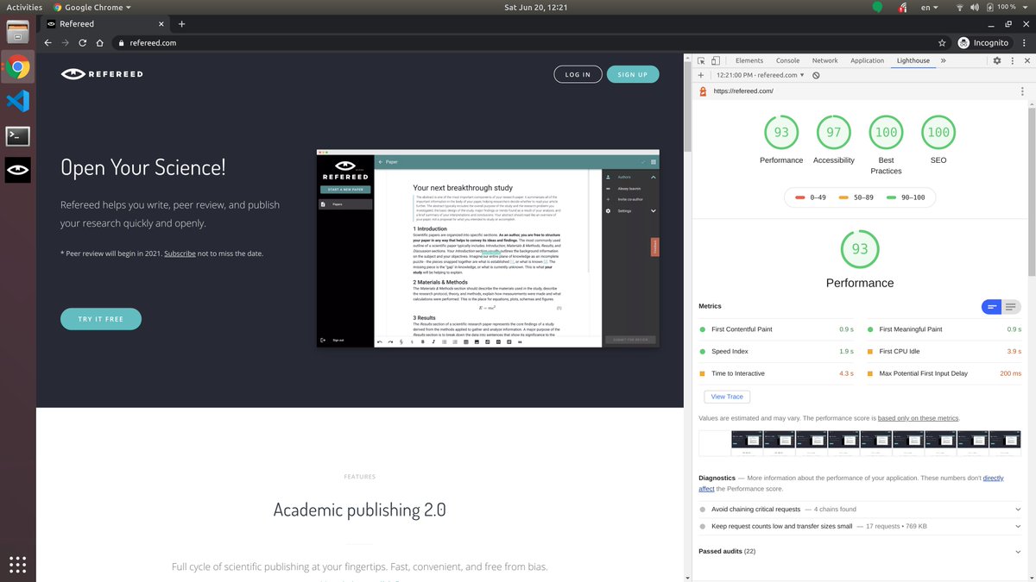
Task: Open the terminal from the Ubuntu dock
Action: coord(17,136)
